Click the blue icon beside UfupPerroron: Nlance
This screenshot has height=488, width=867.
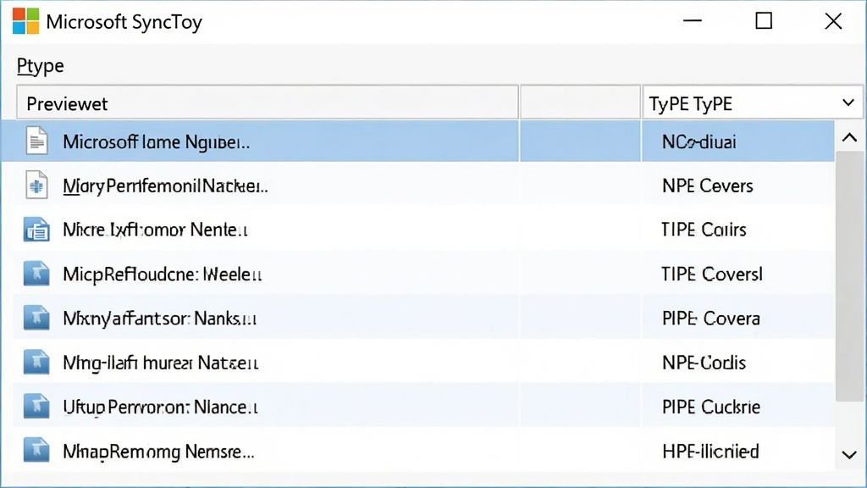pyautogui.click(x=36, y=407)
